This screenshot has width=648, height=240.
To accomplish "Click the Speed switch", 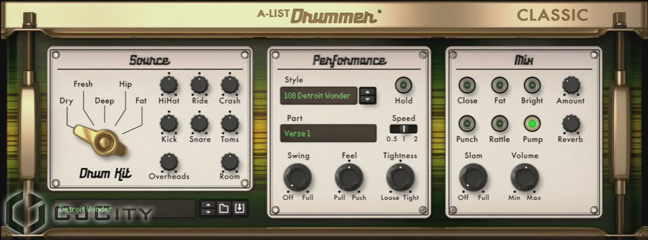I will tap(403, 129).
